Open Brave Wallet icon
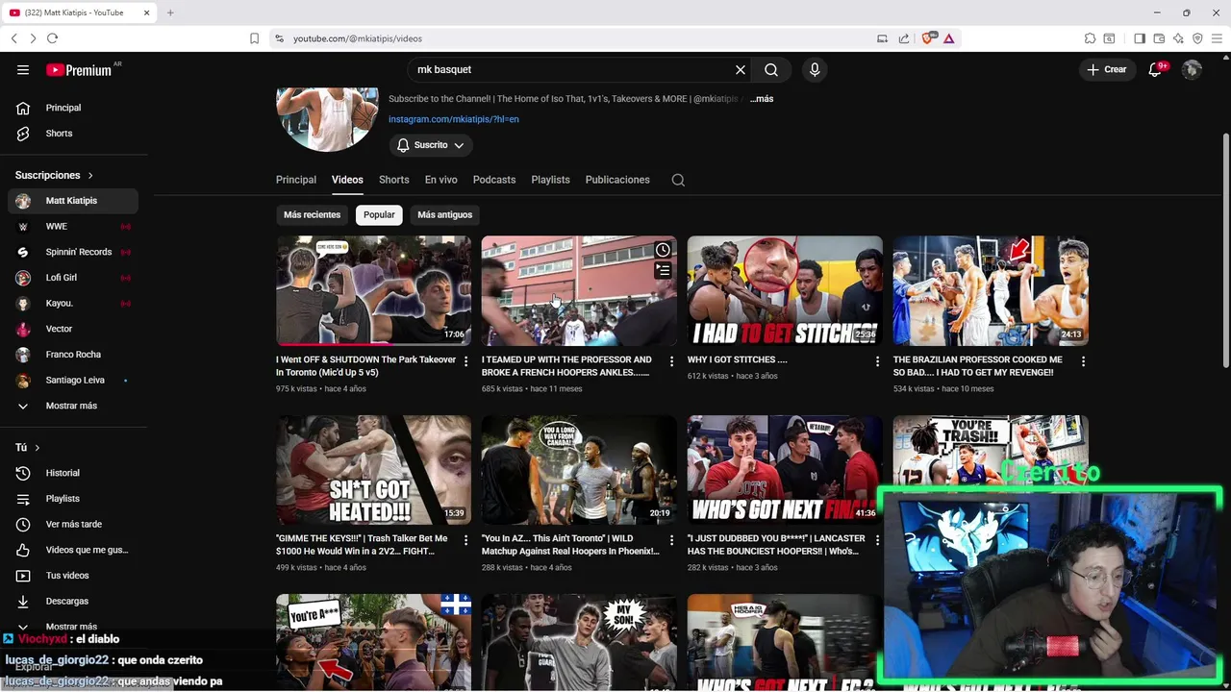 coord(1159,38)
